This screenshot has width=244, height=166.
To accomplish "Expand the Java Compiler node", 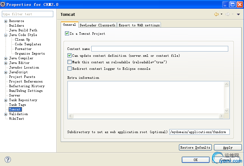I will 6,58.
